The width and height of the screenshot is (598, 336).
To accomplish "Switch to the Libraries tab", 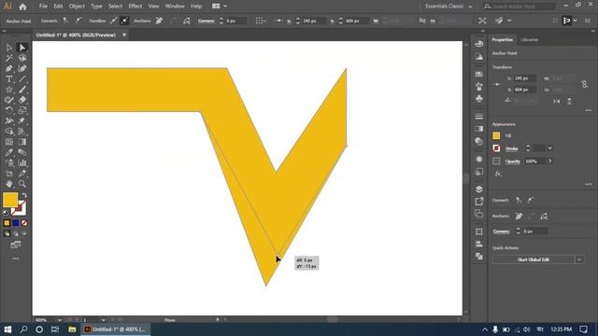I will click(x=530, y=39).
